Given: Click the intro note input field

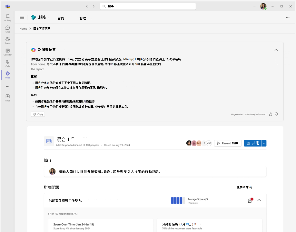Looking at the screenshot, I should (x=155, y=172).
